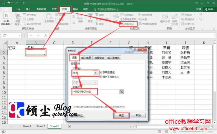This screenshot has width=217, height=134.
Task: Open the Get External Data (获取外部数据) menu
Action: (6, 19)
